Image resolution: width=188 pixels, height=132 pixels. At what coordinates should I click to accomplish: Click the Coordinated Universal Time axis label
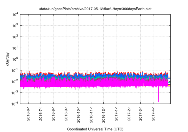tap(95, 129)
